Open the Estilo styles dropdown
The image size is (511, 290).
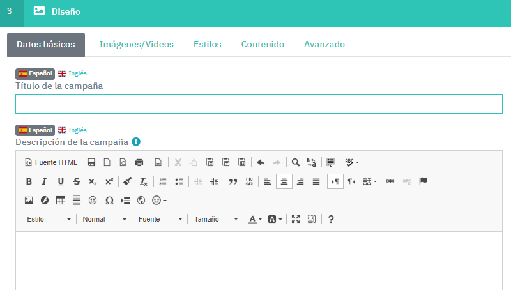click(x=49, y=219)
